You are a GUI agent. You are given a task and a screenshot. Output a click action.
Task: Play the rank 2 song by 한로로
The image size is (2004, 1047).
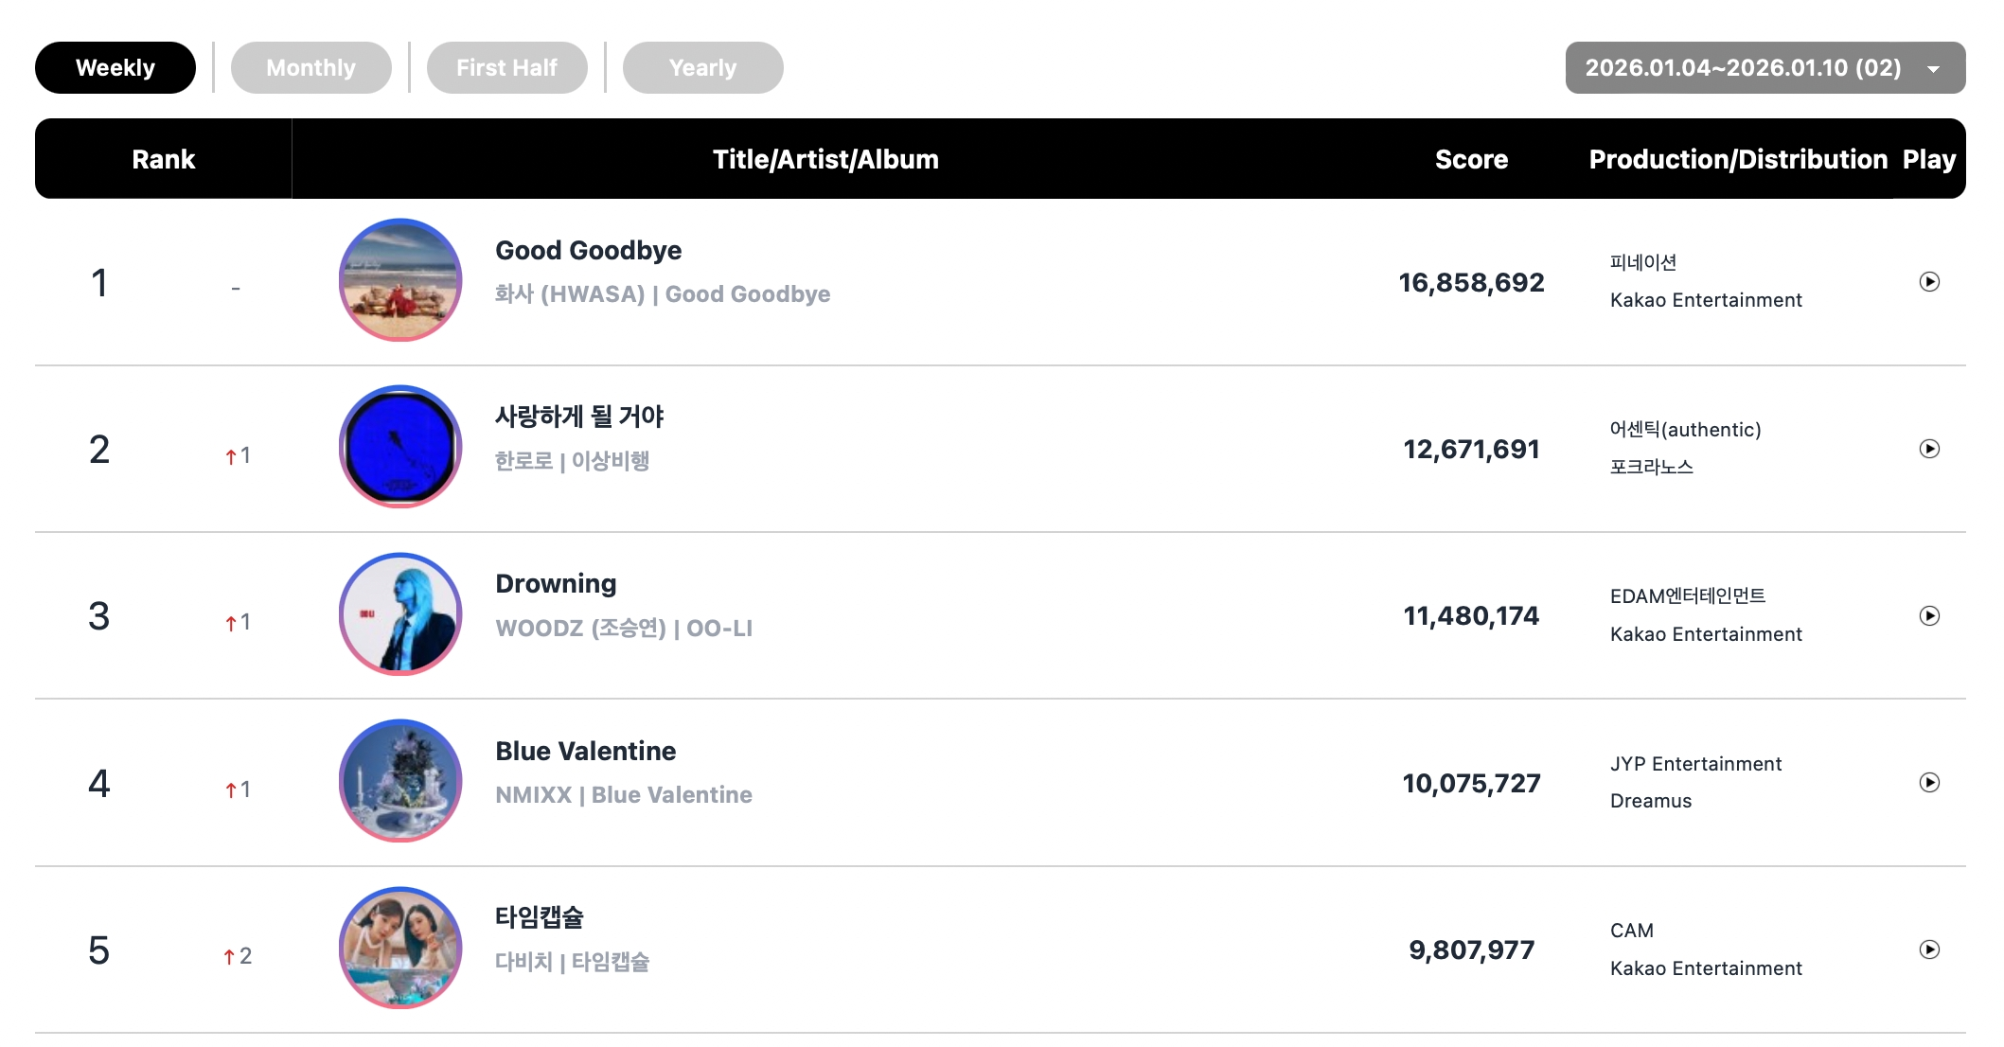pos(1928,449)
